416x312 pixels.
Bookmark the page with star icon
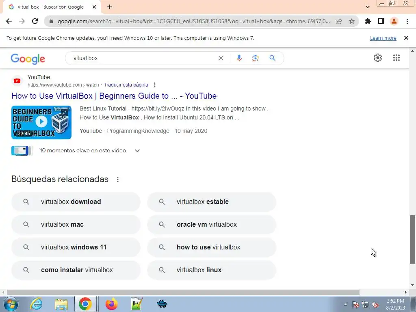pos(352,21)
